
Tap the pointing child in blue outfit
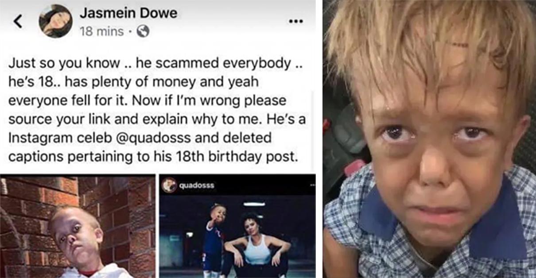215,239
